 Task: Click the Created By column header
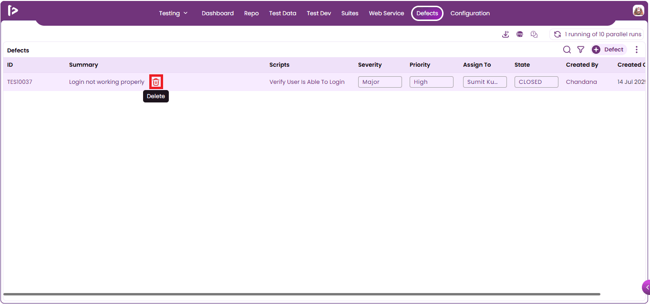[x=582, y=65]
